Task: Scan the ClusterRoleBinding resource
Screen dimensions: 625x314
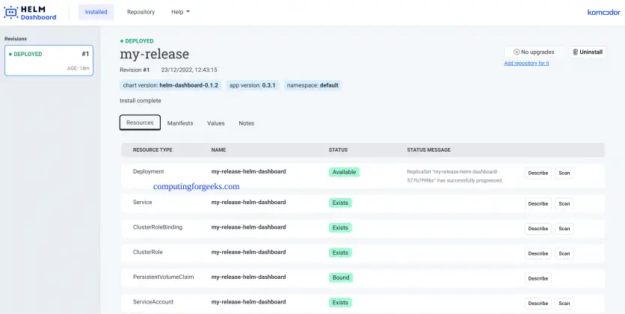Action: click(564, 229)
